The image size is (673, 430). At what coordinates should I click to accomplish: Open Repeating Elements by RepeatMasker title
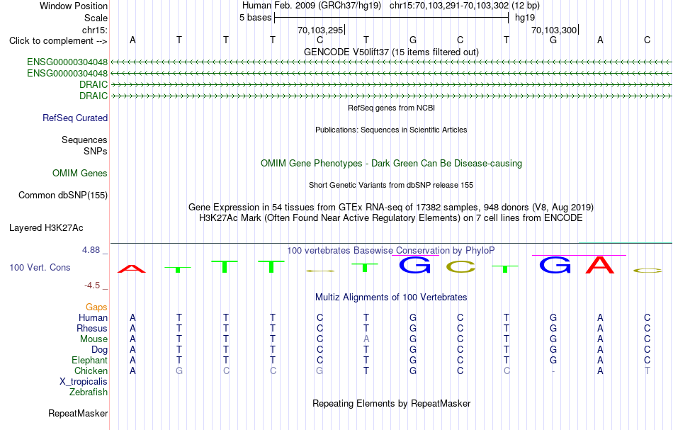391,403
